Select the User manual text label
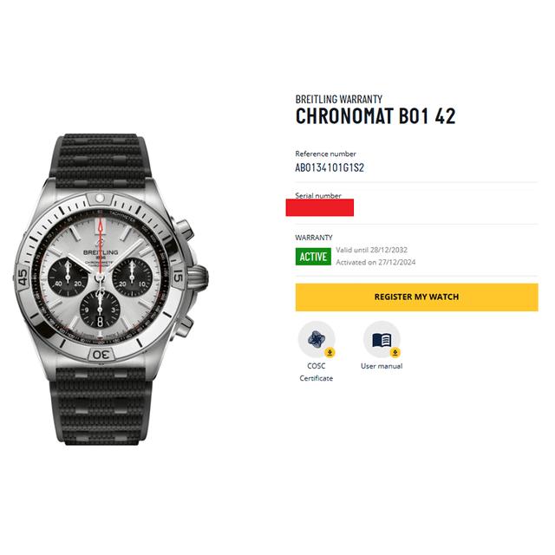Image resolution: width=555 pixels, height=555 pixels. (x=382, y=366)
